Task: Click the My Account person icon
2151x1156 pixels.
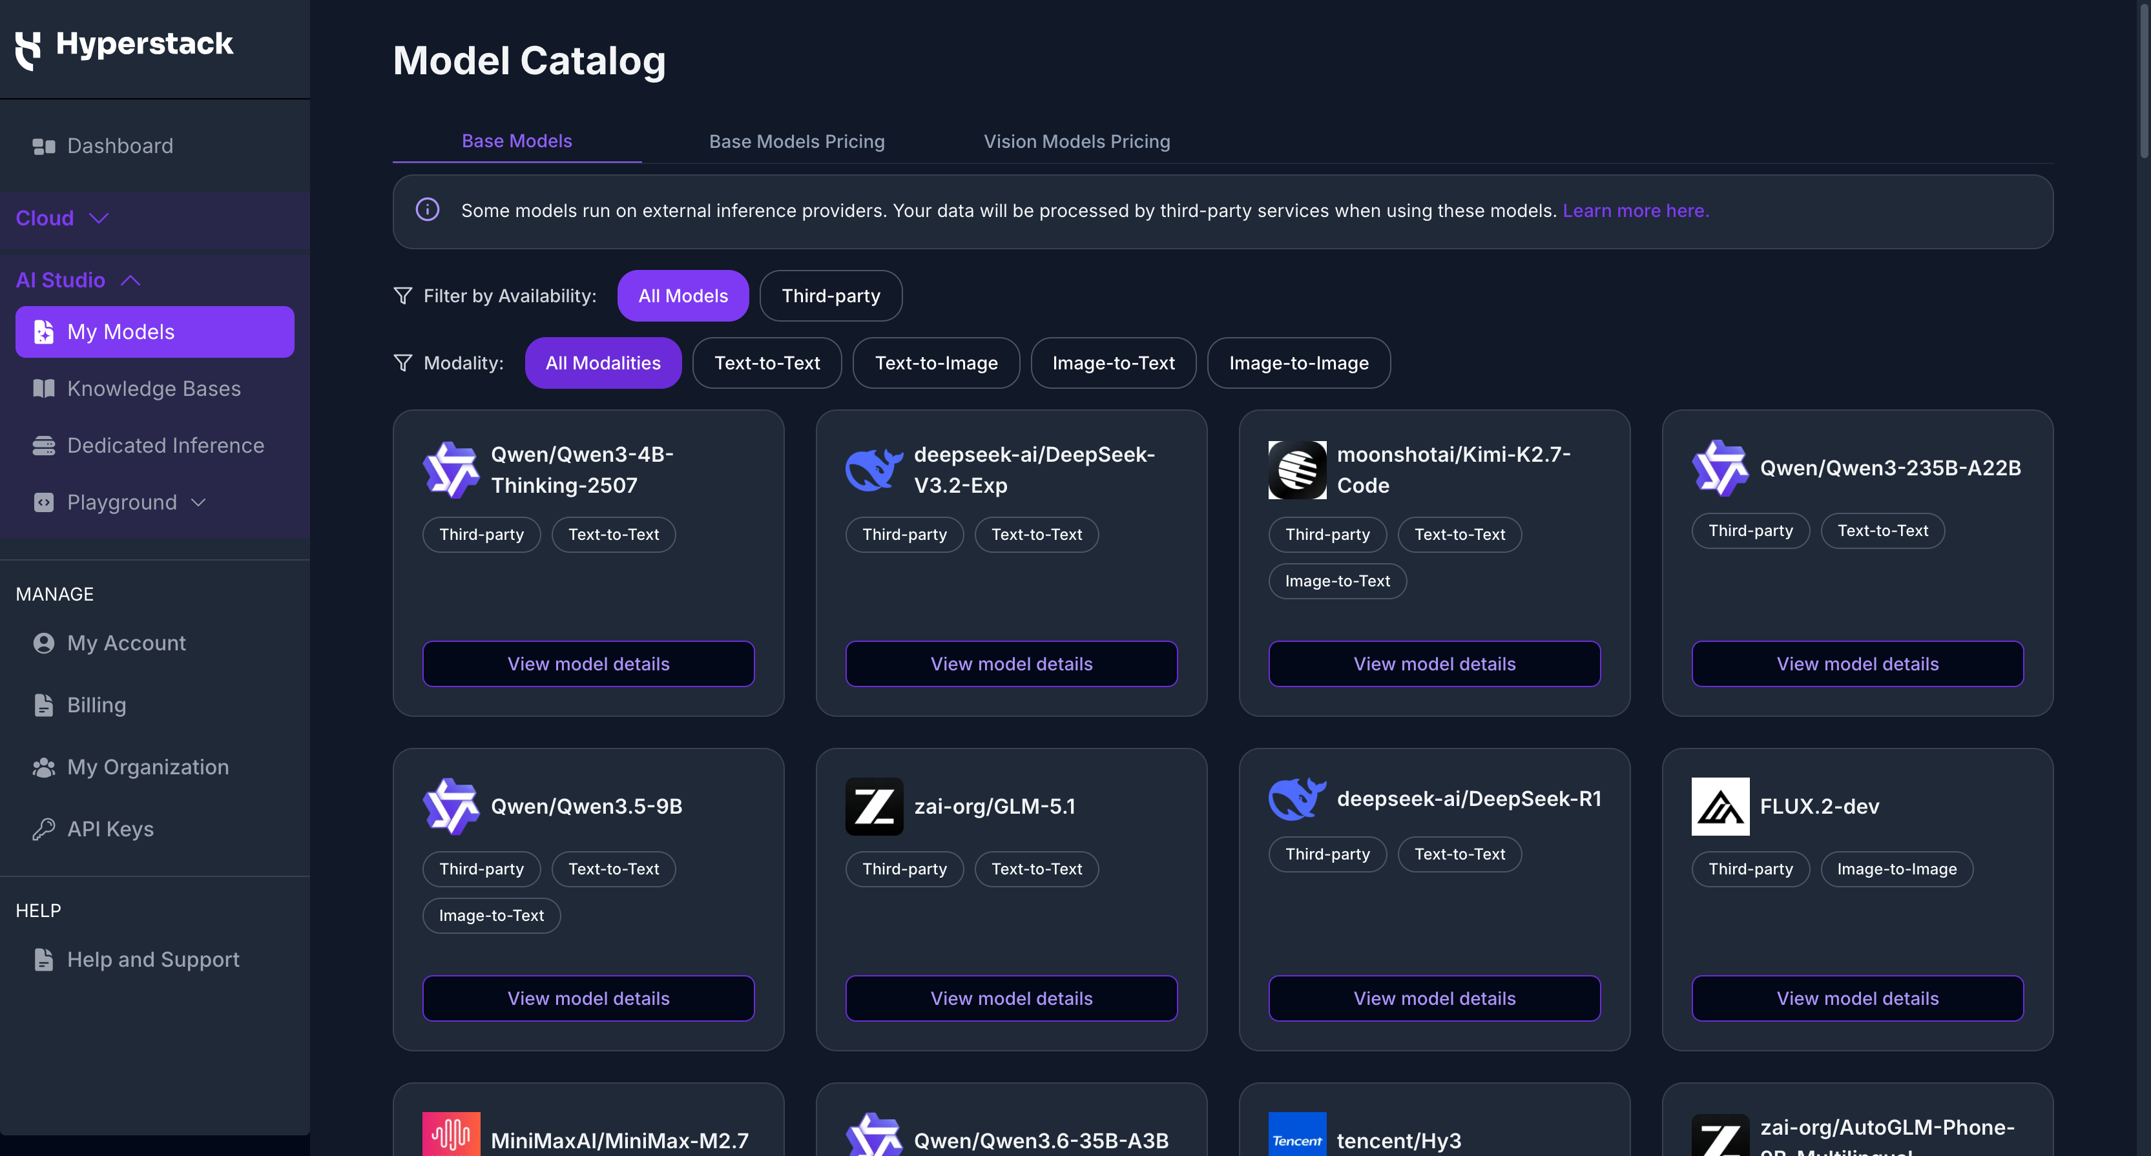Action: point(43,643)
